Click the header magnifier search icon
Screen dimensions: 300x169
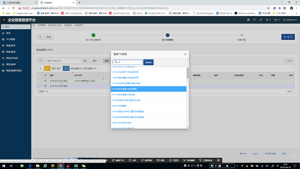point(254,20)
